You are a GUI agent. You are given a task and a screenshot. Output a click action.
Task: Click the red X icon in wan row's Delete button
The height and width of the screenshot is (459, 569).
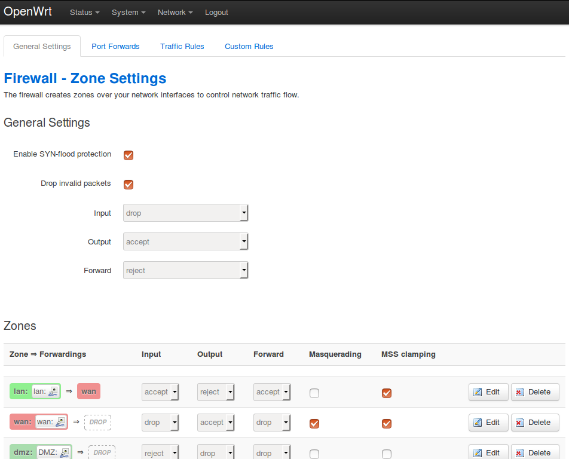[x=520, y=423]
